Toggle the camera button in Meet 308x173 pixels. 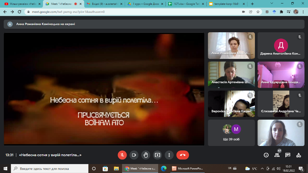point(134,155)
